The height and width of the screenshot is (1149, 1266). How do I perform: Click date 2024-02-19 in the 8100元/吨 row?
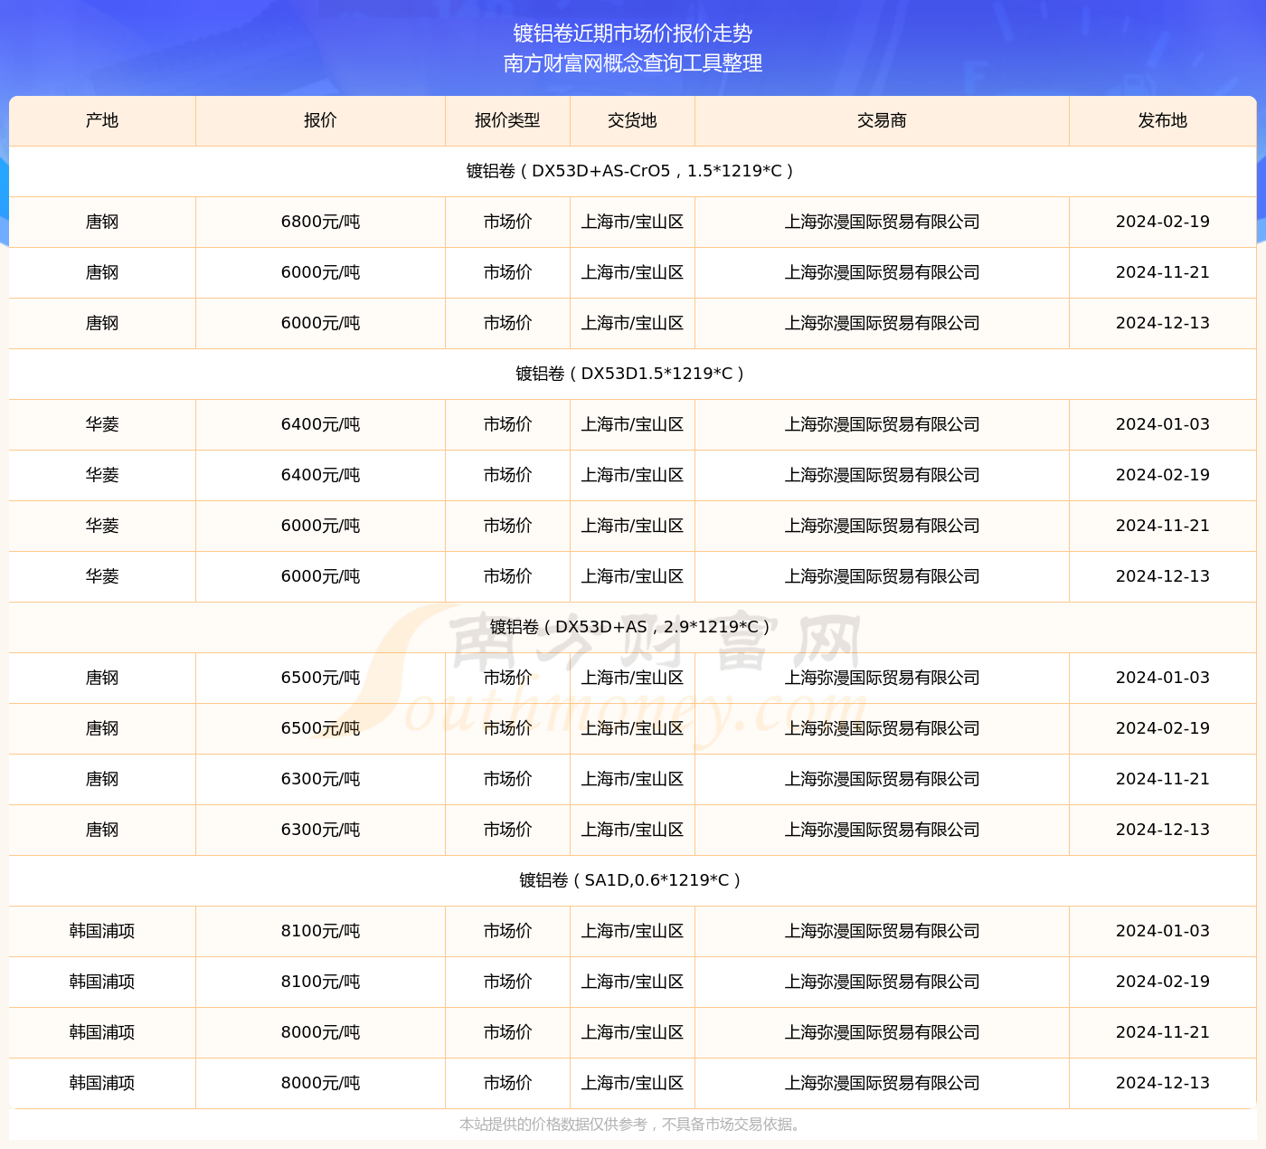(x=1163, y=982)
